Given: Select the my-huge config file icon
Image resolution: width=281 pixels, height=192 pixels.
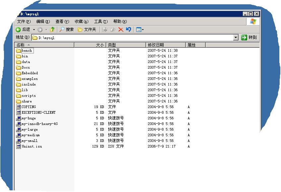Looking at the screenshot, I should pyautogui.click(x=19, y=118).
